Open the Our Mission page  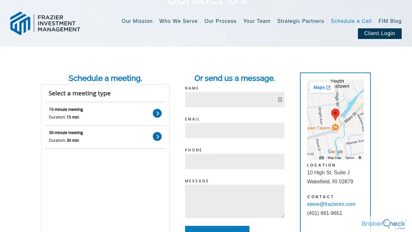click(x=137, y=21)
